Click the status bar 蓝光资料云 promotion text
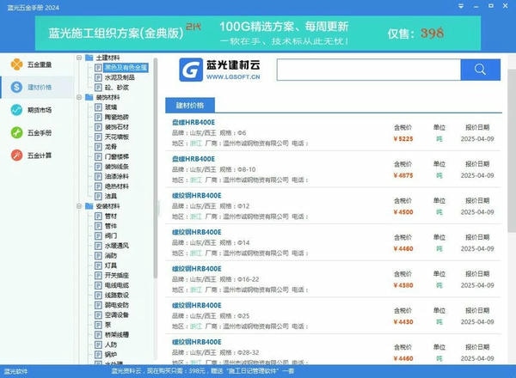This screenshot has height=378, width=516. tap(202, 371)
